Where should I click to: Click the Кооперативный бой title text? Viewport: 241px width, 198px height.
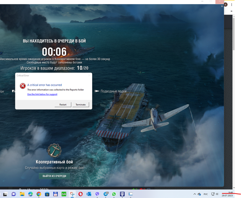point(54,162)
